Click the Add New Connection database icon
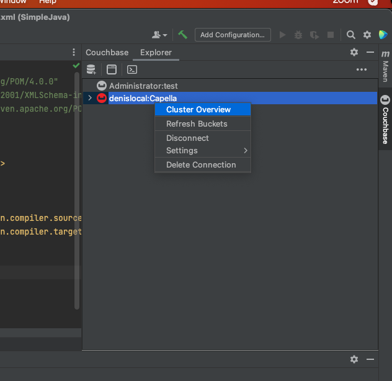This screenshot has width=392, height=381. click(x=91, y=69)
